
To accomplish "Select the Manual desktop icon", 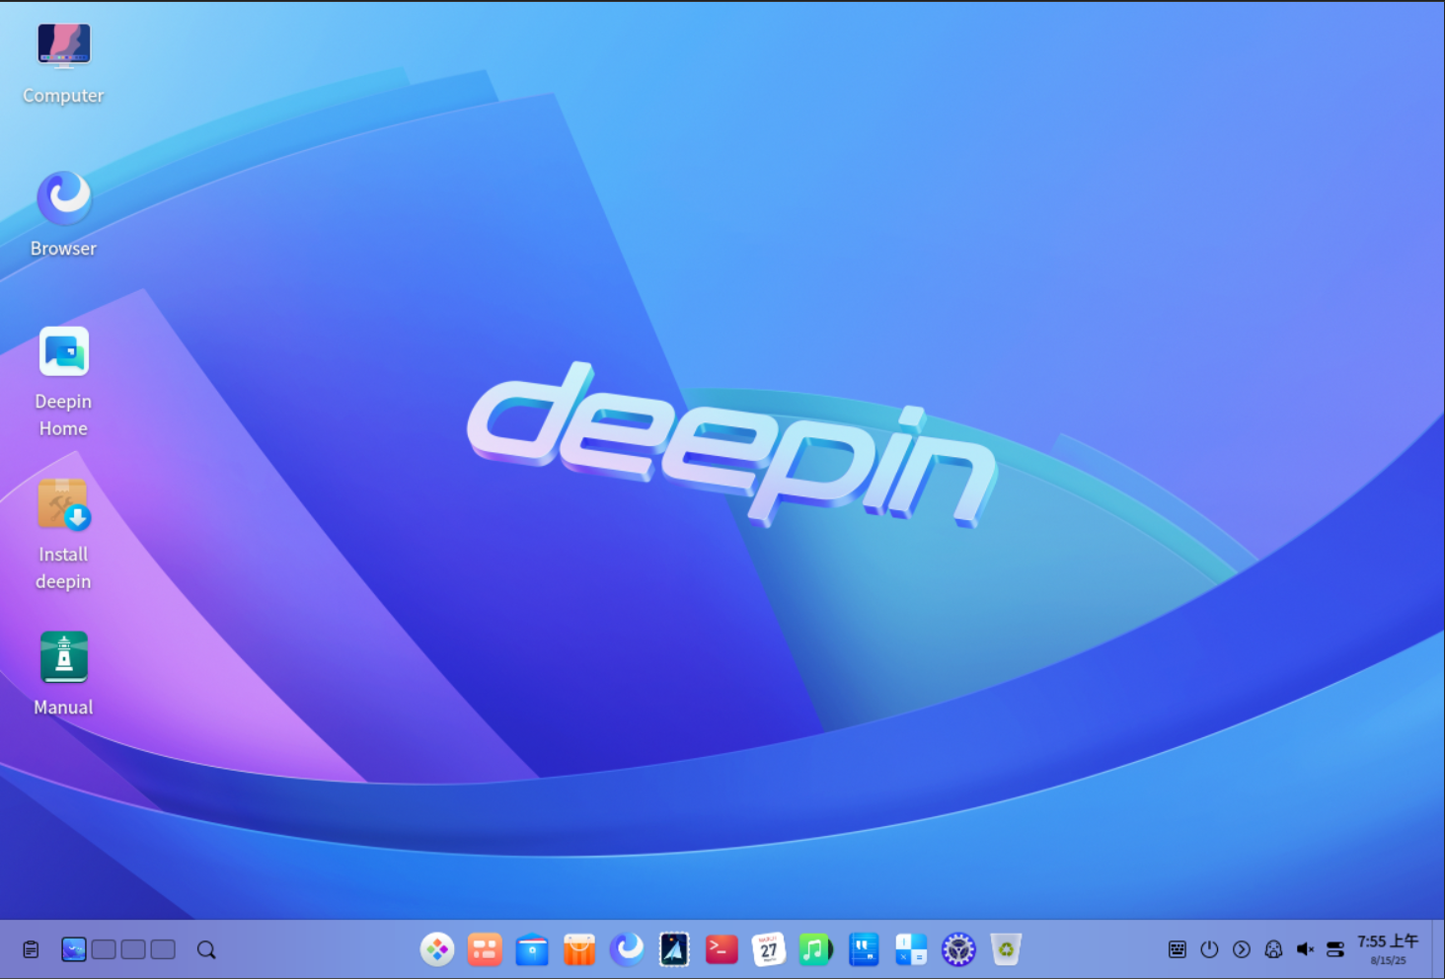I will [x=63, y=658].
